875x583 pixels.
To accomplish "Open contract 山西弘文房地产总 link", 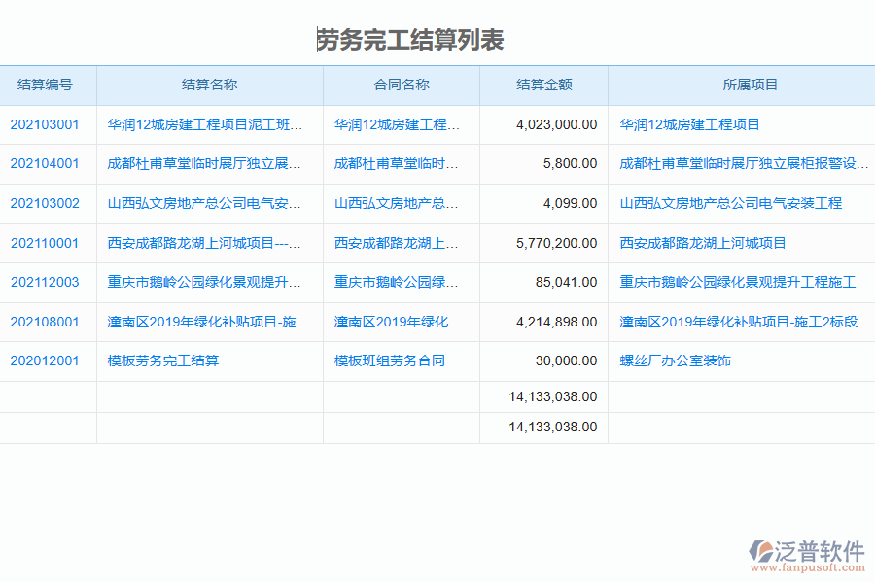I will click(394, 203).
